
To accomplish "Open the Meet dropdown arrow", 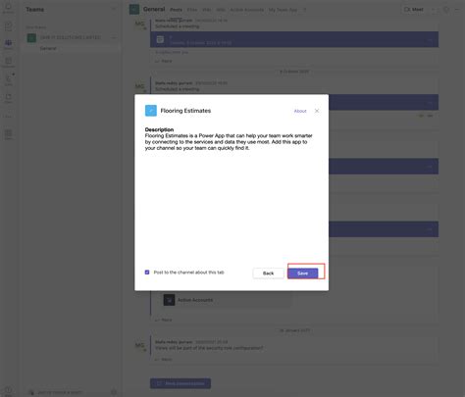I will click(434, 10).
